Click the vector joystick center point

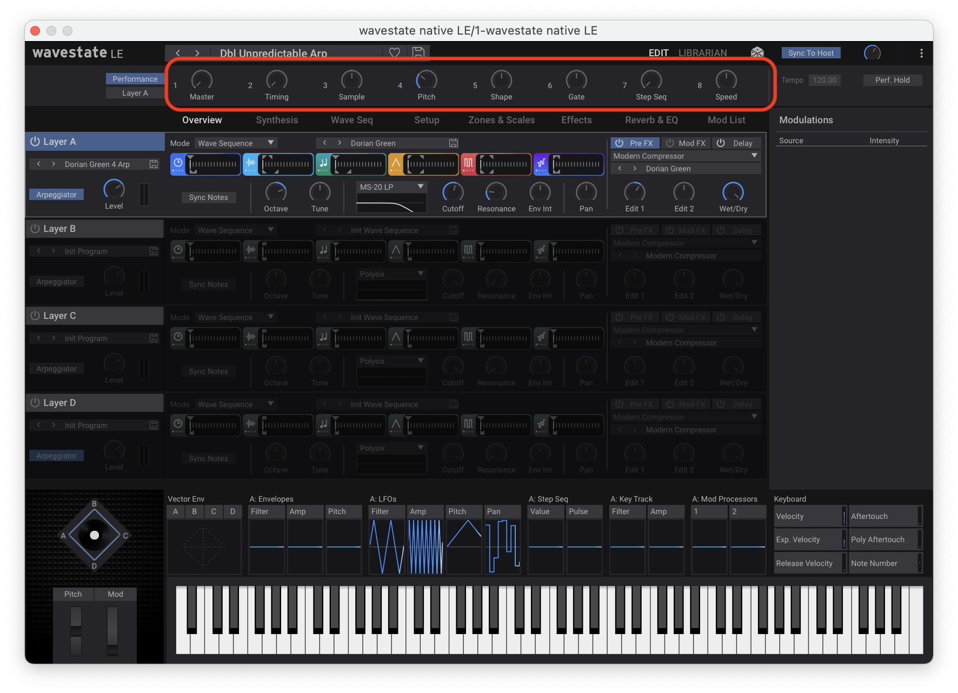click(x=95, y=535)
